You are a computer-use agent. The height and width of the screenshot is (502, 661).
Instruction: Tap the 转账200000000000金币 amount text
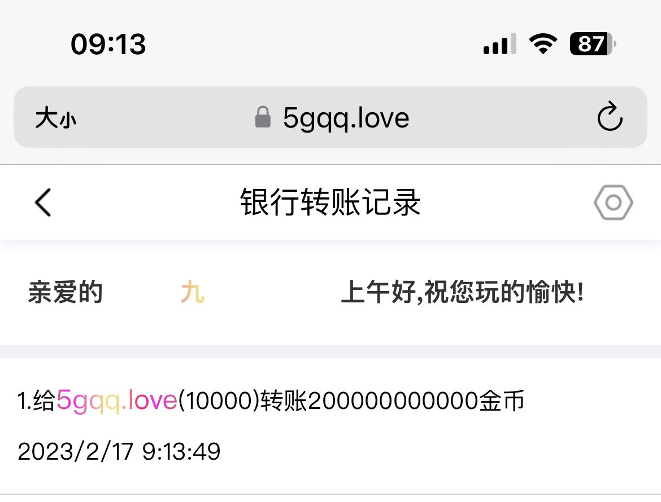coord(393,400)
